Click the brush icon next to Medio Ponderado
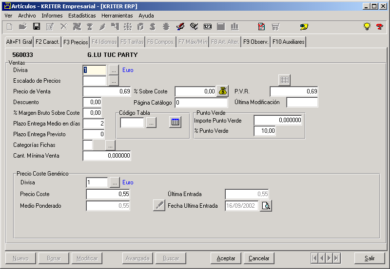 click(x=159, y=205)
